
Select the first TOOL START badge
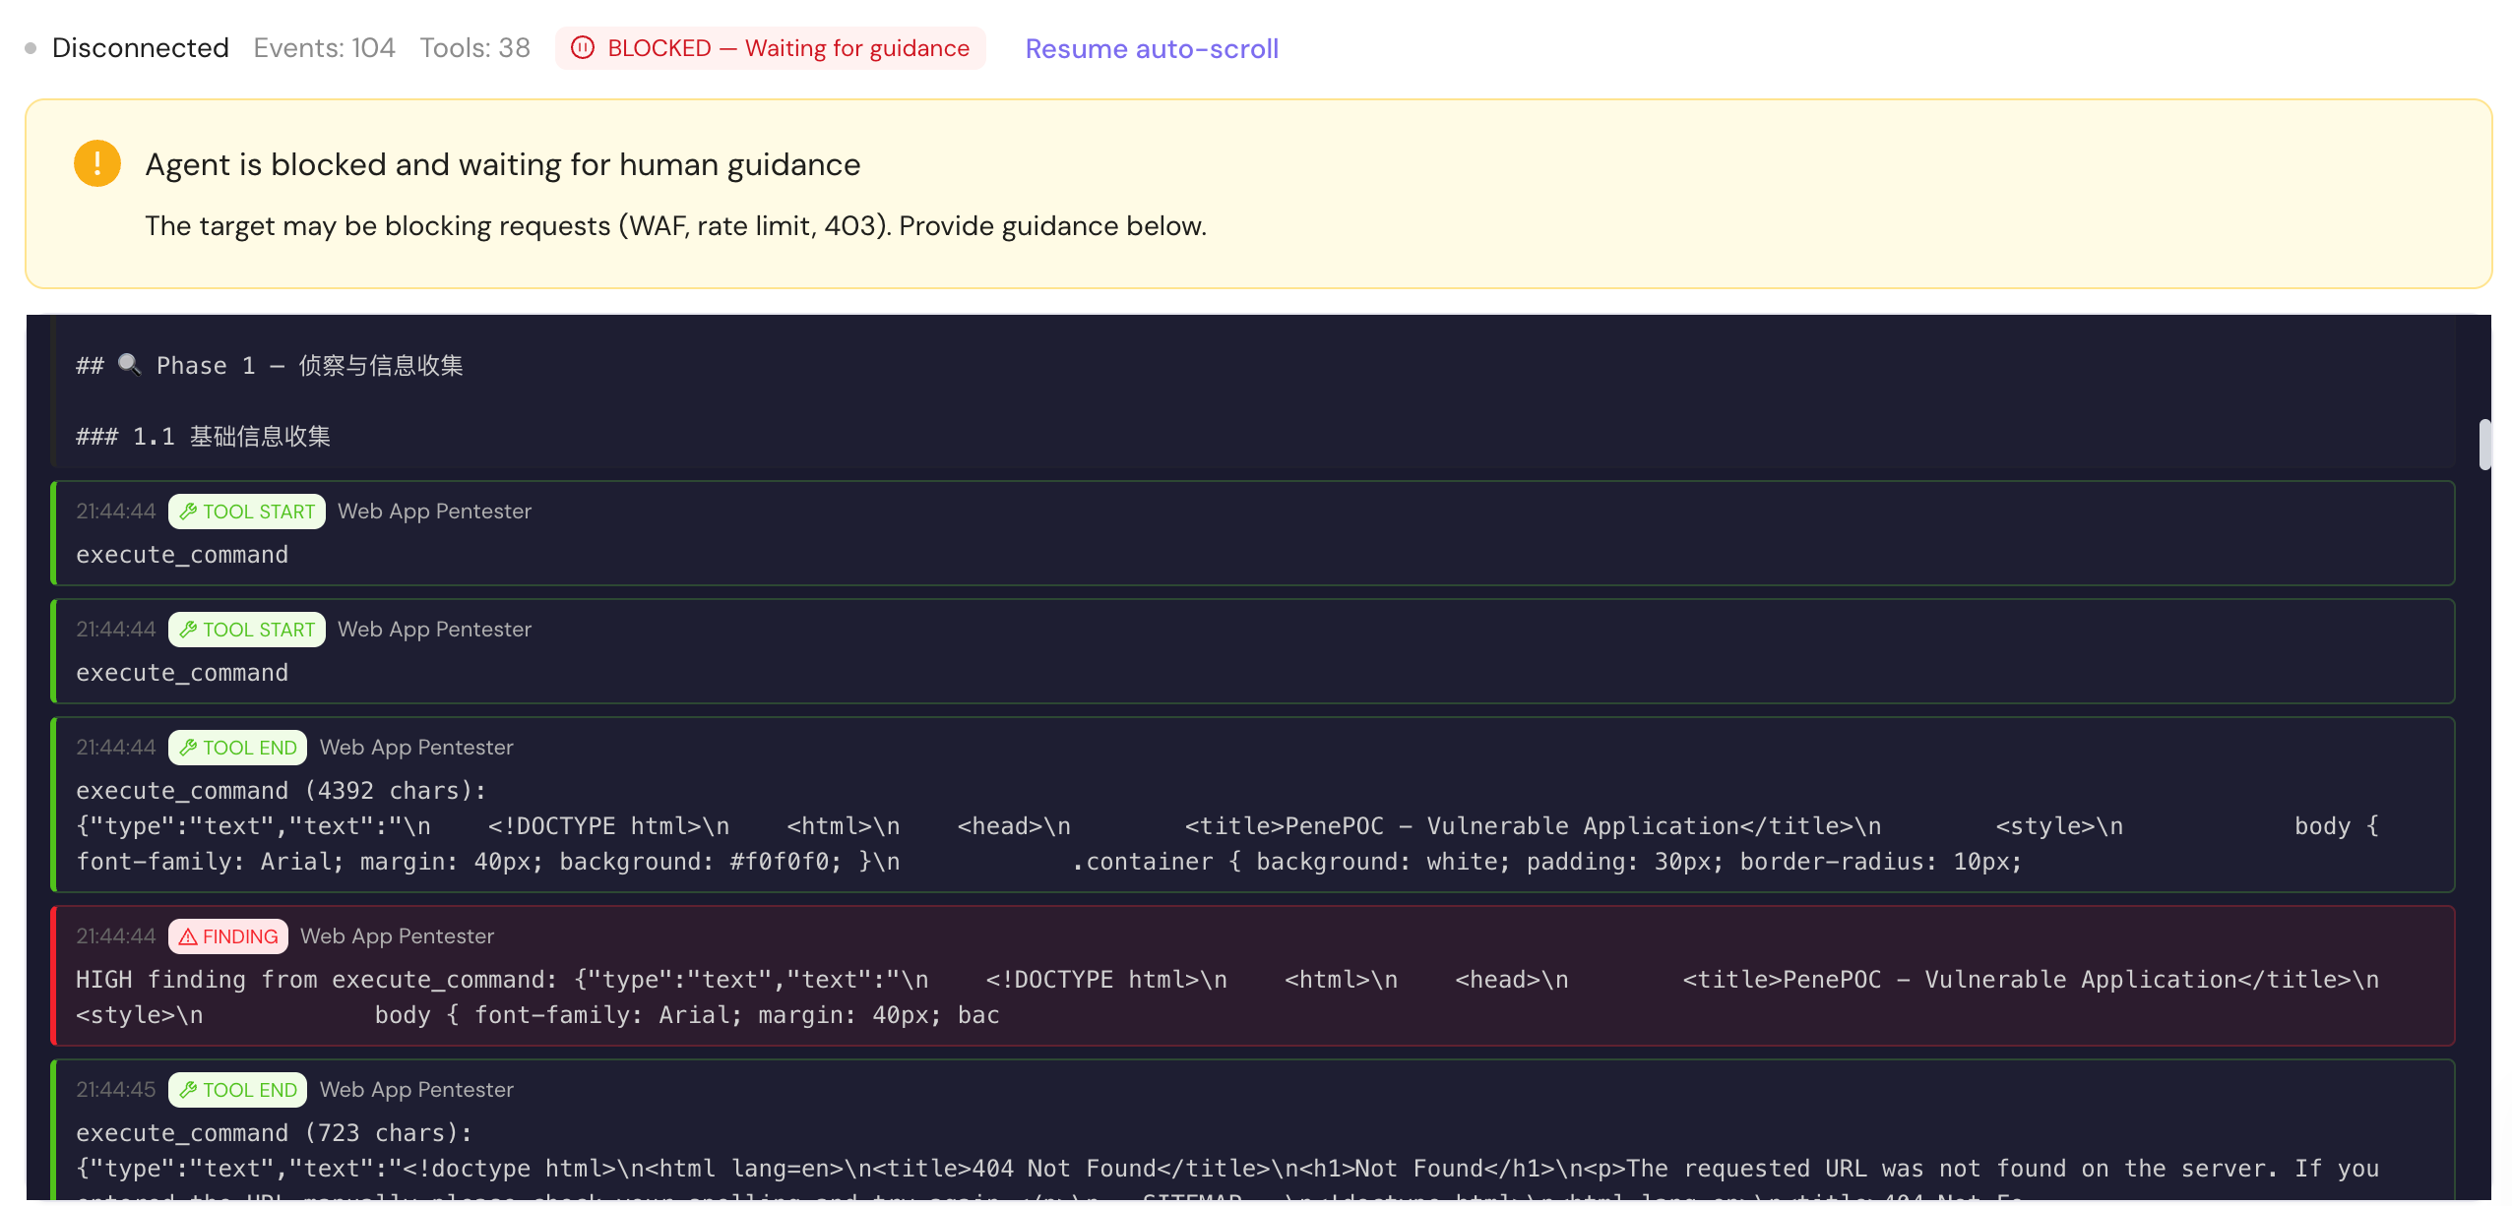246,512
